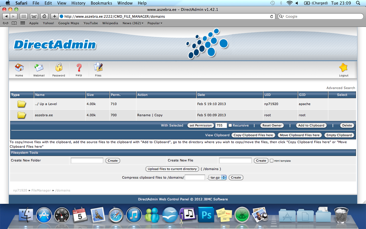
Task: Click the Logout star icon
Action: (343, 68)
